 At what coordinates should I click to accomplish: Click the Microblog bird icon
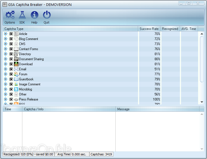pos(16,89)
